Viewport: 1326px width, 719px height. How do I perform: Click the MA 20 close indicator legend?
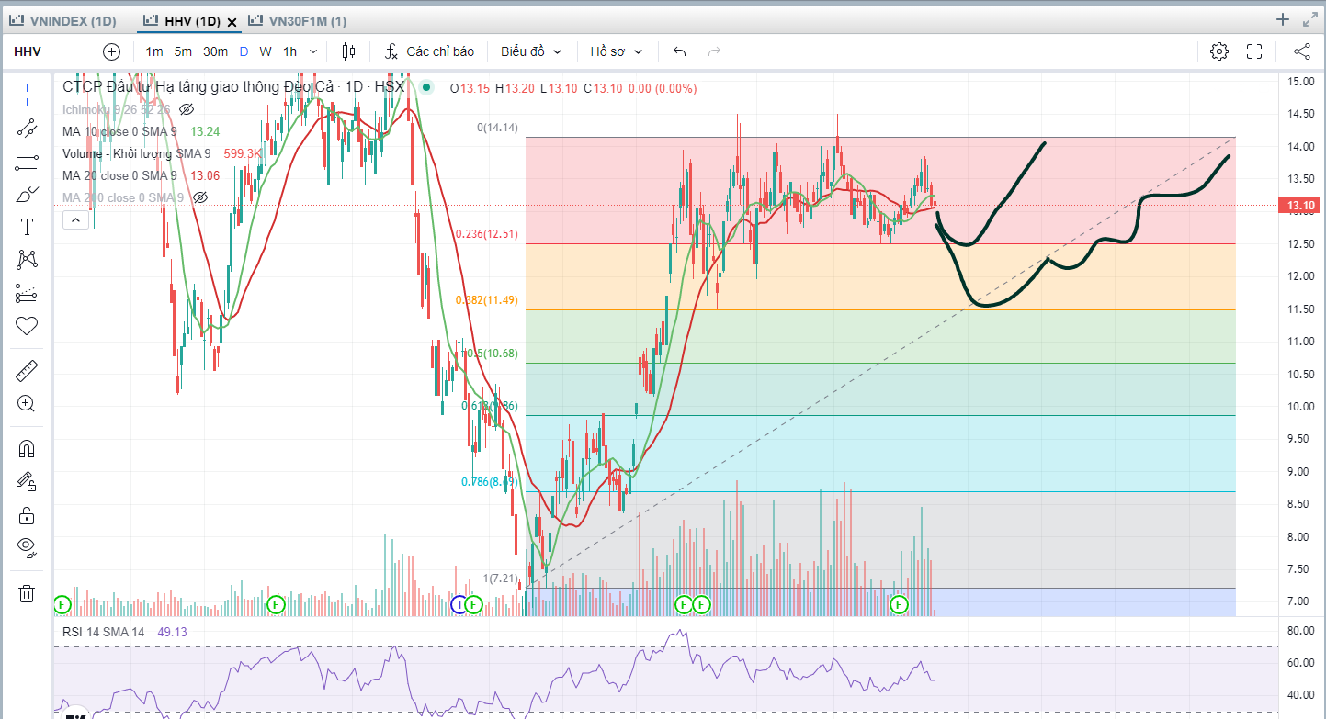point(119,175)
